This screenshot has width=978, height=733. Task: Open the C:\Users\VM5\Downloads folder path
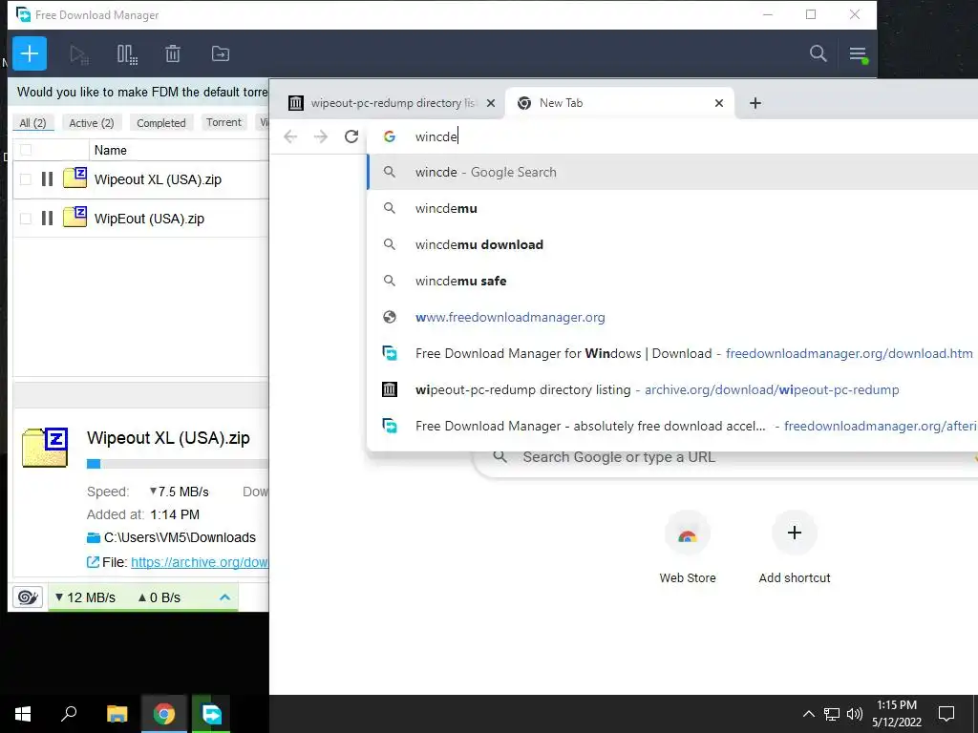(180, 537)
